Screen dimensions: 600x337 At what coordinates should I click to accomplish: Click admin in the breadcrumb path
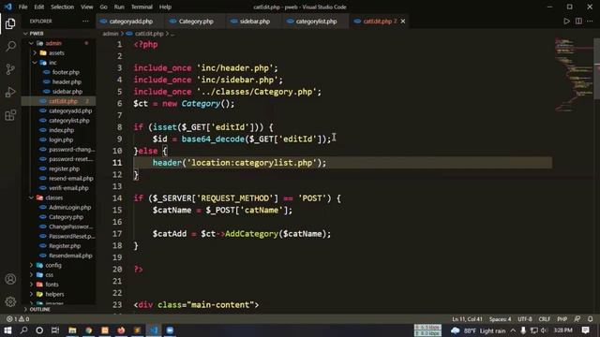pos(111,34)
